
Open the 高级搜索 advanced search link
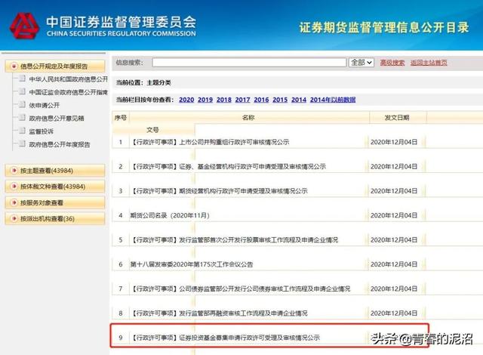392,62
